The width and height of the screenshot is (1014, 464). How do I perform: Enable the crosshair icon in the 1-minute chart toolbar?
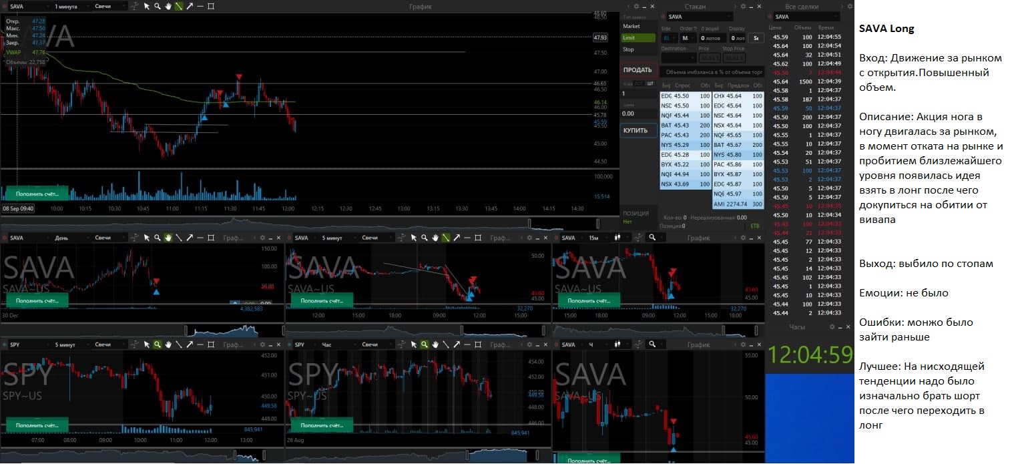click(136, 6)
